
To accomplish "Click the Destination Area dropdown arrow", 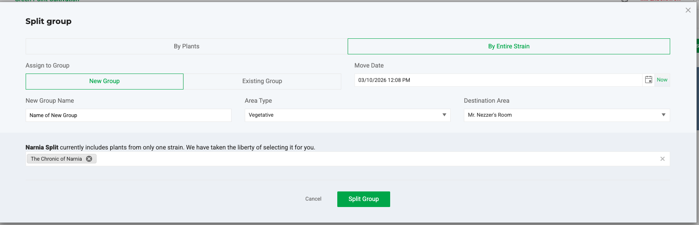I will coord(663,115).
